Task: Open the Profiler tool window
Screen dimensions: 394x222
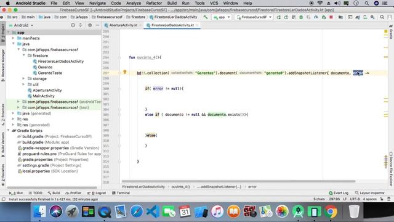Action: pyautogui.click(x=73, y=193)
